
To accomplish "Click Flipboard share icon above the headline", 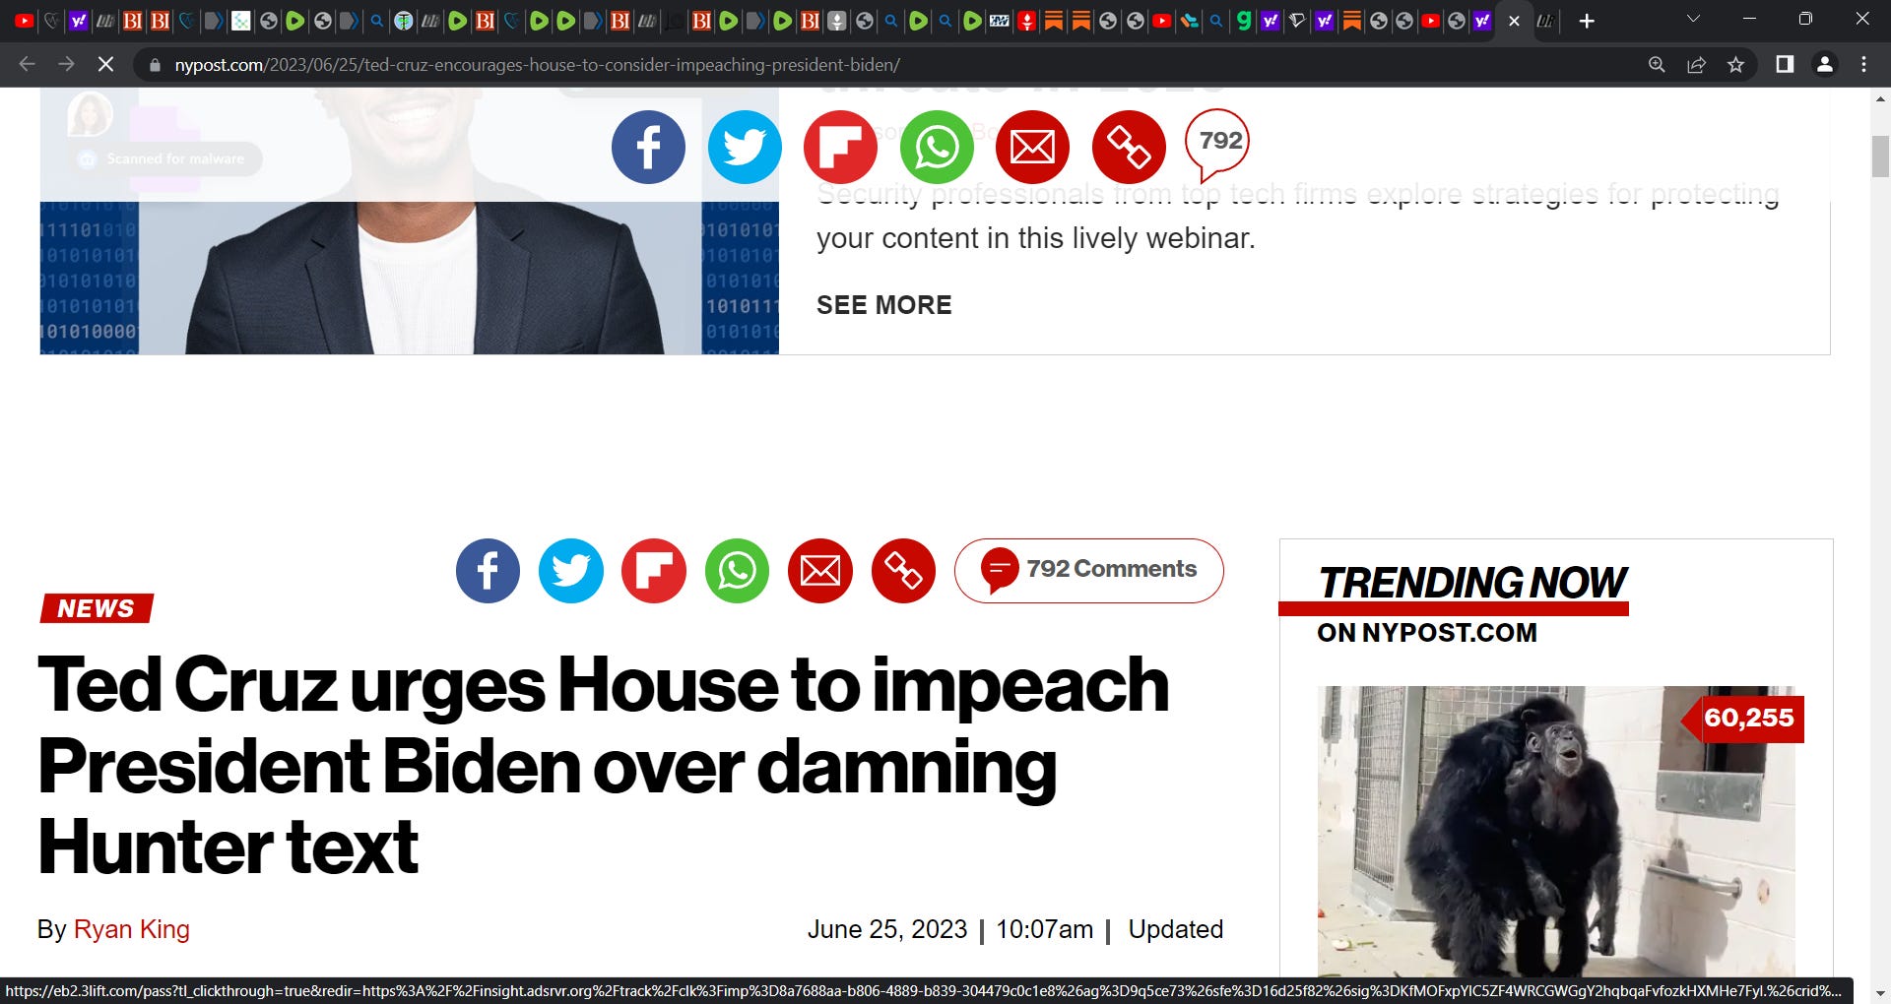I will 654,571.
